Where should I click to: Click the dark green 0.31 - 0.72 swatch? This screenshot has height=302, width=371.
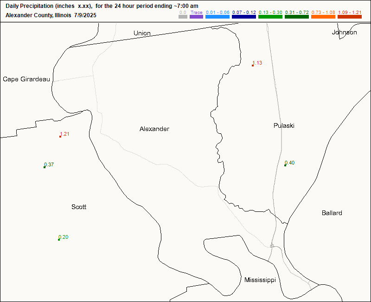point(297,17)
